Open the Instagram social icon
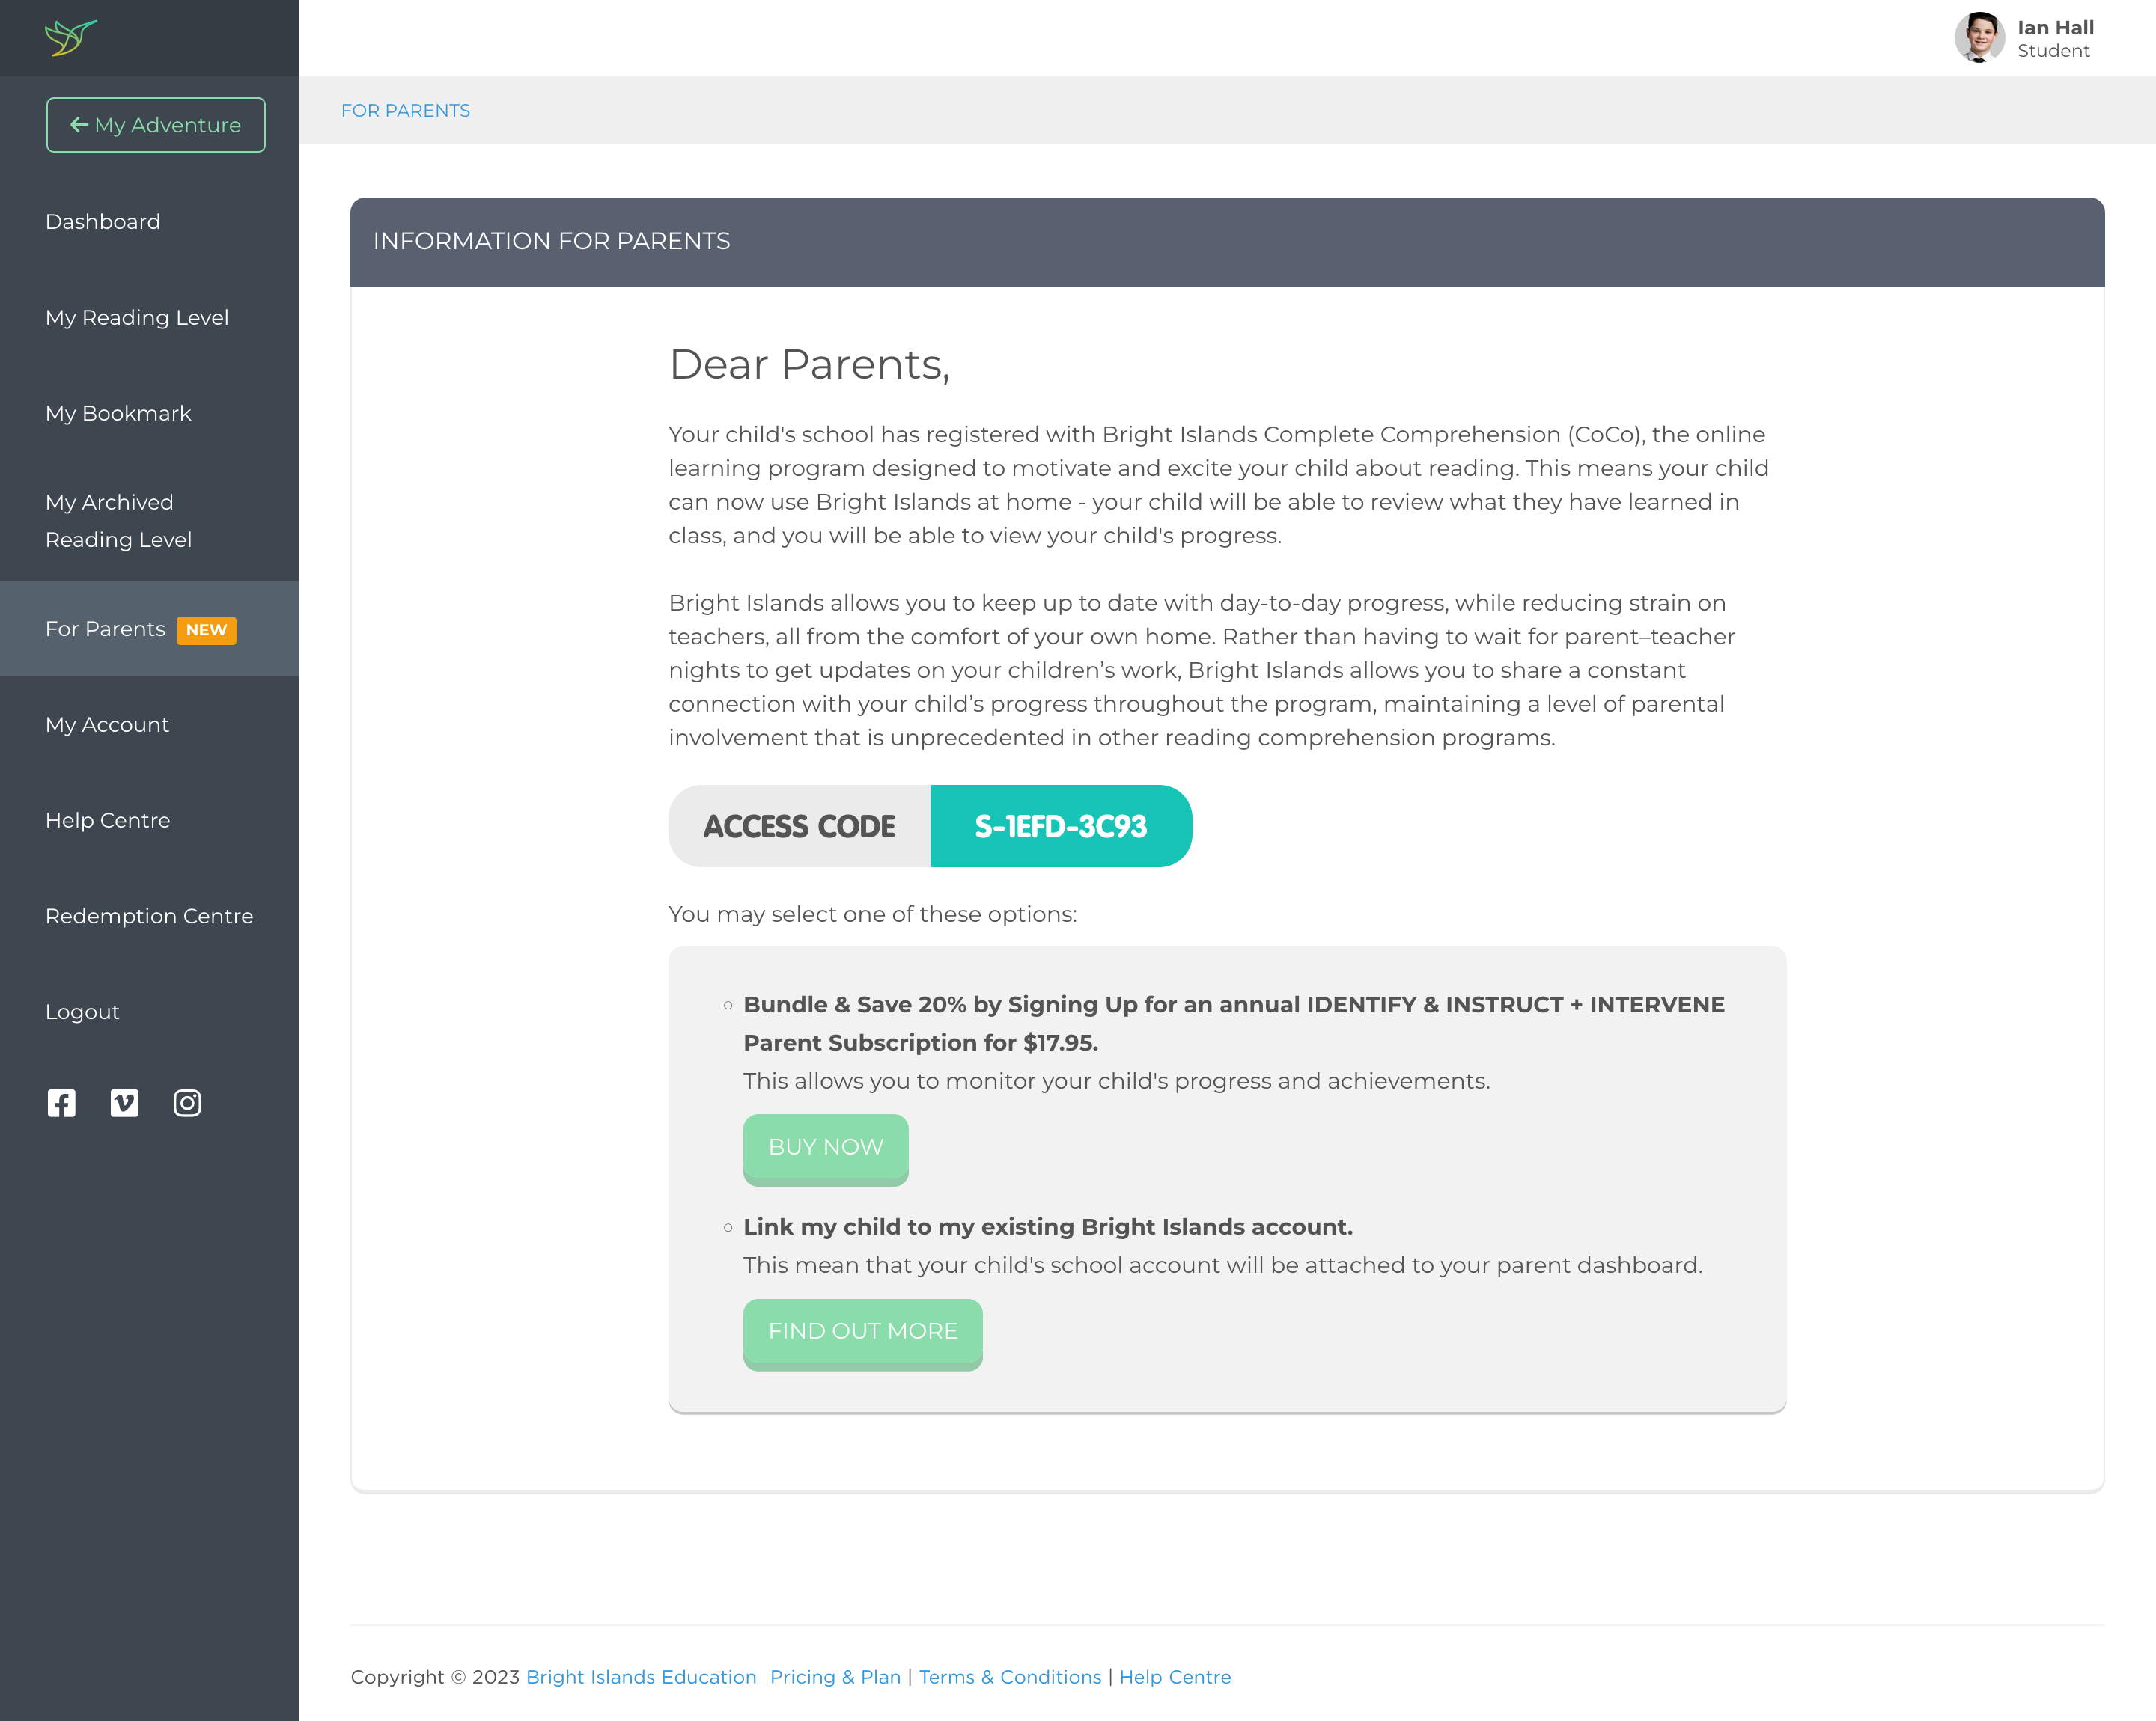The width and height of the screenshot is (2156, 1721). point(187,1104)
